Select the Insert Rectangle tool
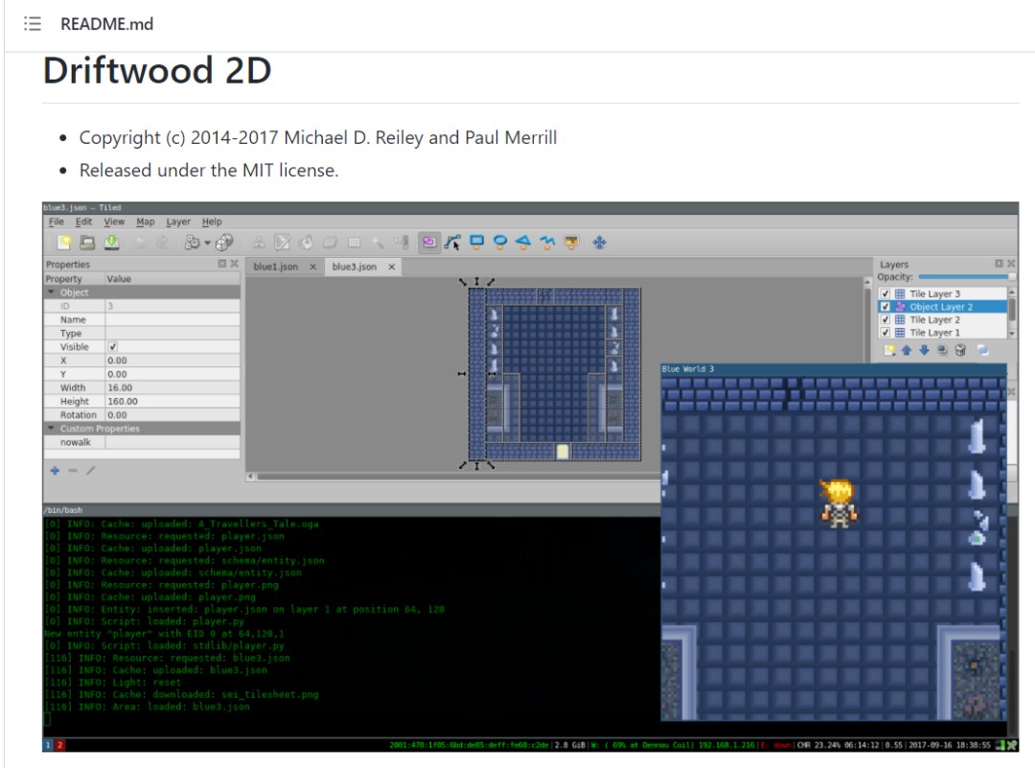 click(x=476, y=242)
